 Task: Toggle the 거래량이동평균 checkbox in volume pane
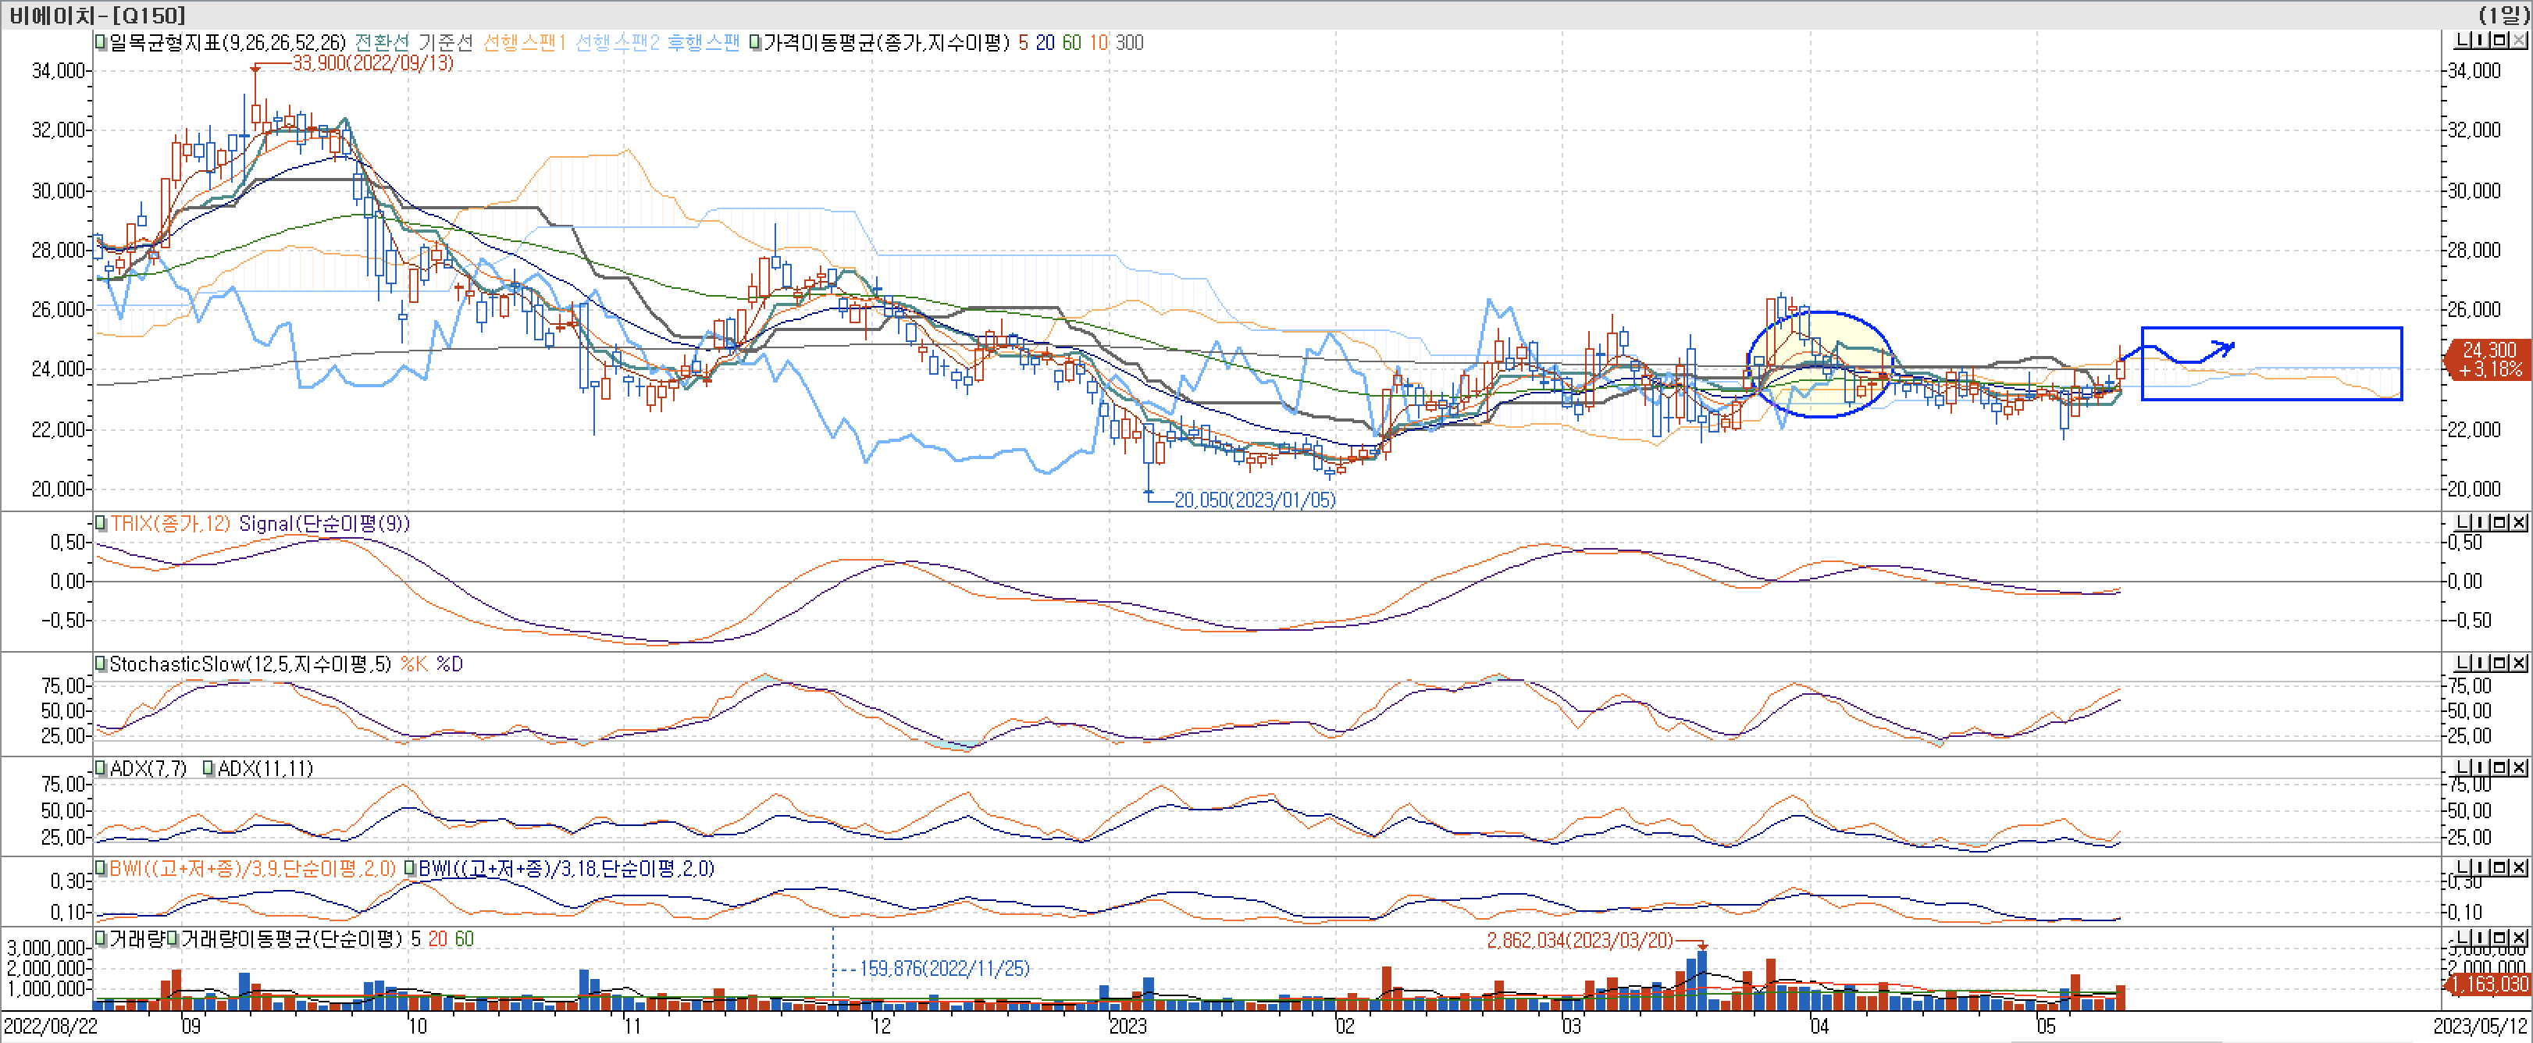point(173,939)
